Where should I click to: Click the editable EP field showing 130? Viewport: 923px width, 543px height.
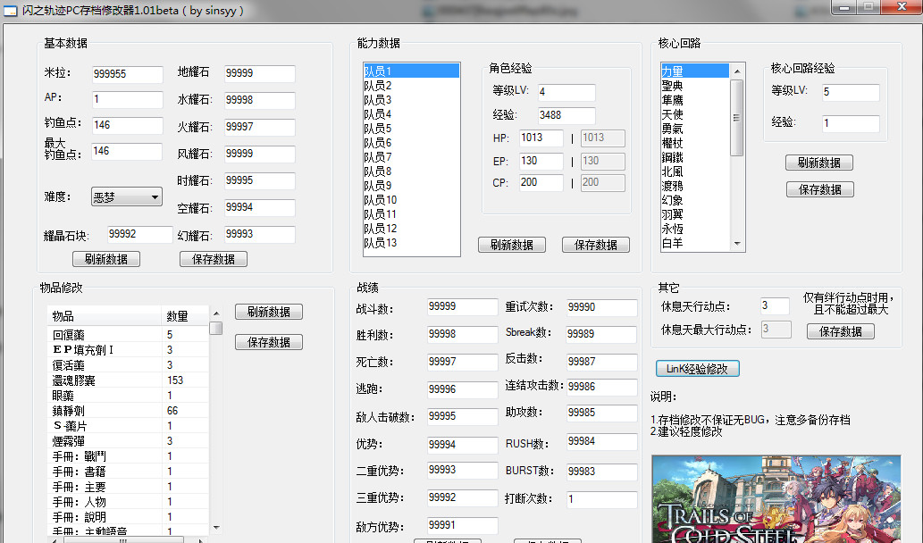[541, 161]
